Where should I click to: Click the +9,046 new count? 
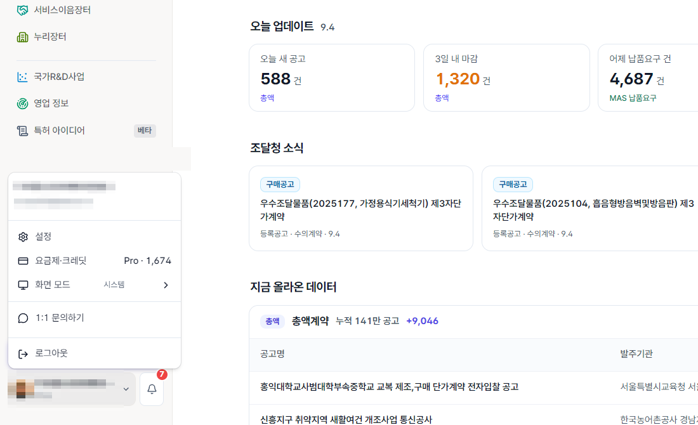(422, 321)
